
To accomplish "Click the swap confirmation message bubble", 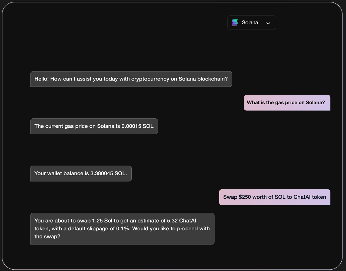I will (122, 229).
